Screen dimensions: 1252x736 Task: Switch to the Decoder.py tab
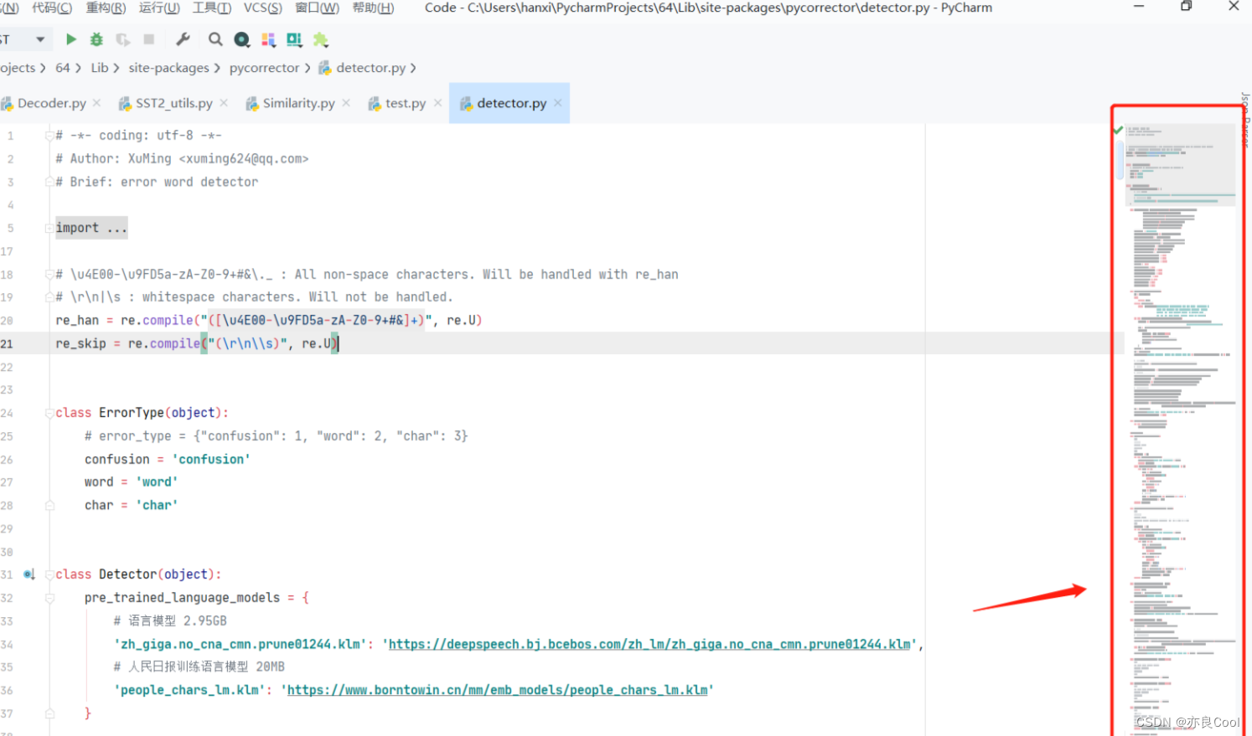click(52, 103)
